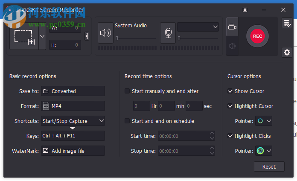Screen dimensions: 297x181
Task: Click the MP4 format film icon
Action: (46, 106)
